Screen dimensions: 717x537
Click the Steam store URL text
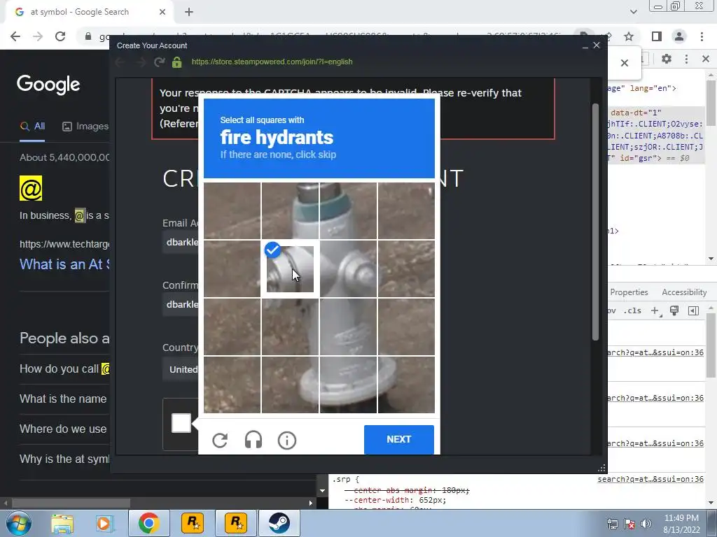(x=272, y=62)
